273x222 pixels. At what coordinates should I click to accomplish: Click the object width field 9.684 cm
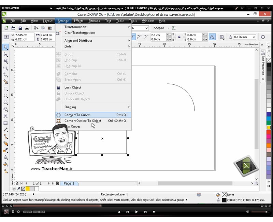point(47,35)
